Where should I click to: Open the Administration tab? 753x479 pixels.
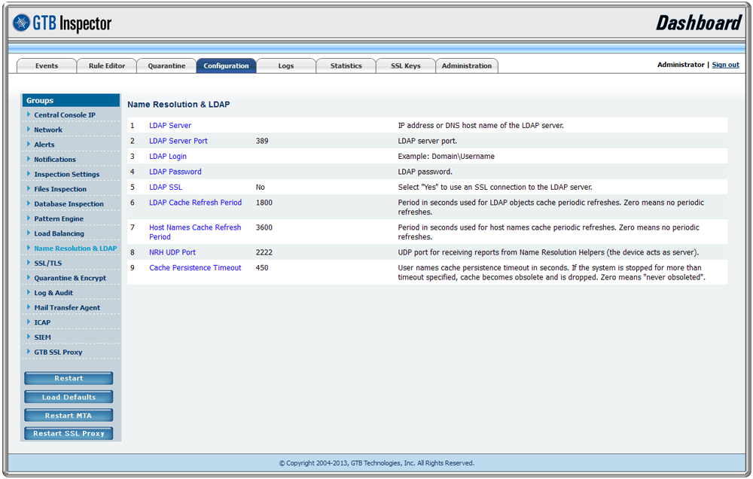click(466, 66)
